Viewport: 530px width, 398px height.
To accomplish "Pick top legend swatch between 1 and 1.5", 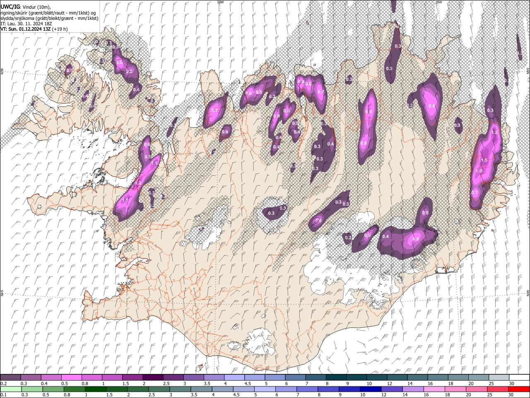I will pyautogui.click(x=112, y=378).
